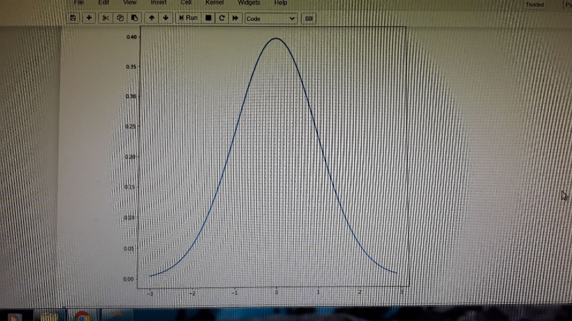Click the Trusted notebook indicator
This screenshot has height=321, width=572.
(535, 4)
